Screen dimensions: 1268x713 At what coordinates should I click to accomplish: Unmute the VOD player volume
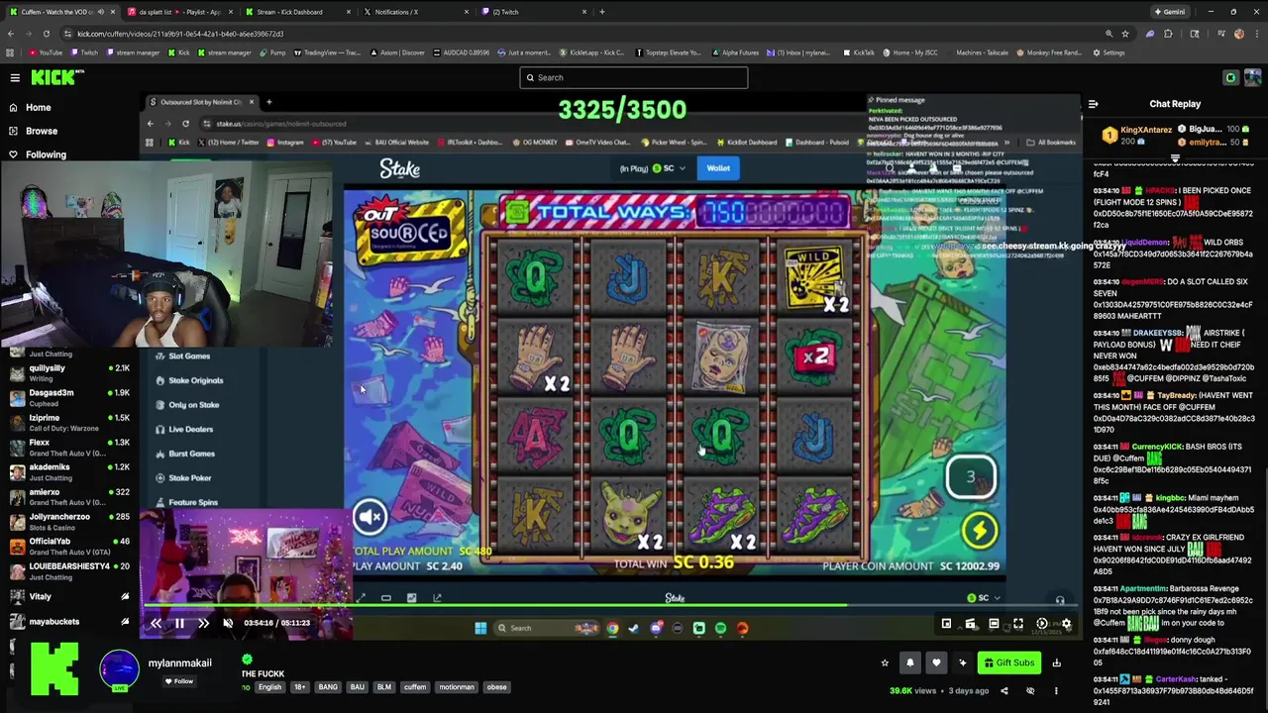click(227, 623)
